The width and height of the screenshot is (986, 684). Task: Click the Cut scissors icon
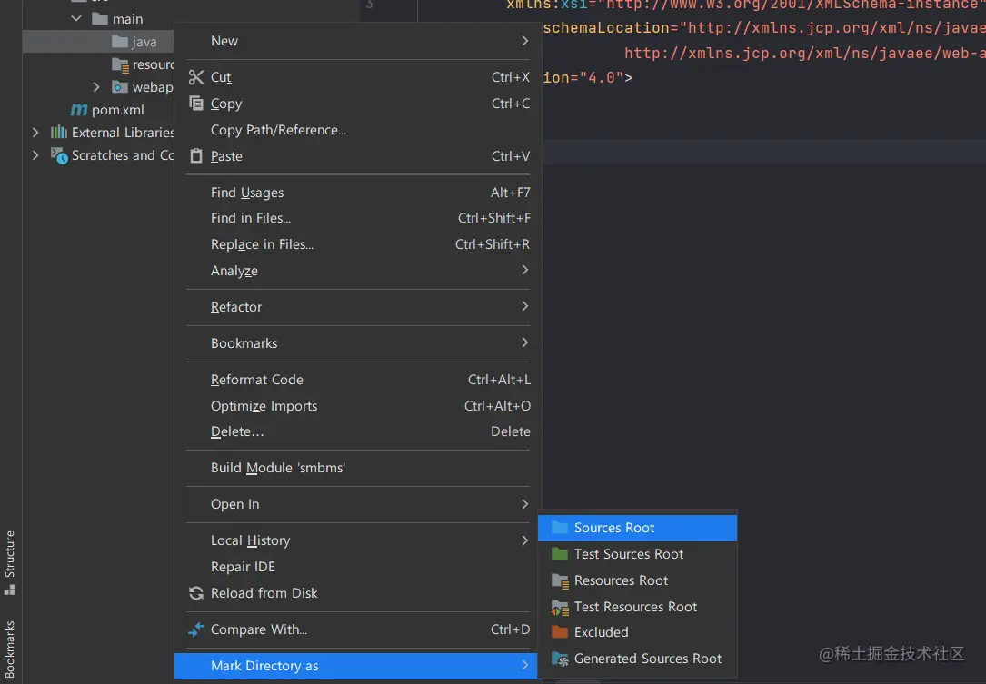196,77
